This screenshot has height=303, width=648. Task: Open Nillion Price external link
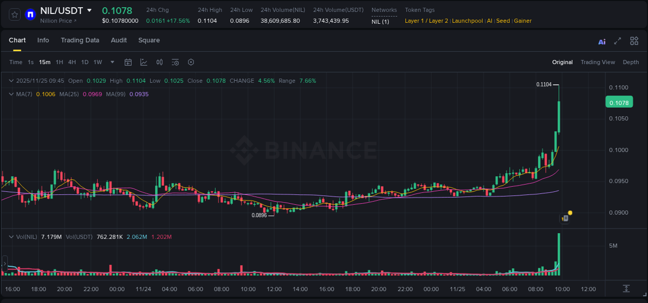(57, 21)
